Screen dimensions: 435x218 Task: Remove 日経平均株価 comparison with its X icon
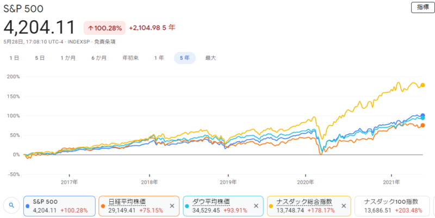(x=172, y=206)
